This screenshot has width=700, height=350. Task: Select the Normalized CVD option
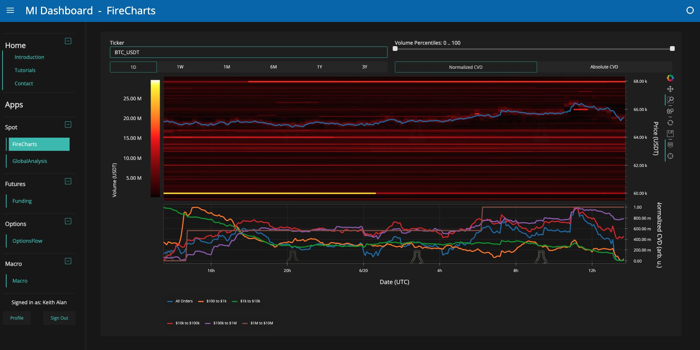click(466, 67)
